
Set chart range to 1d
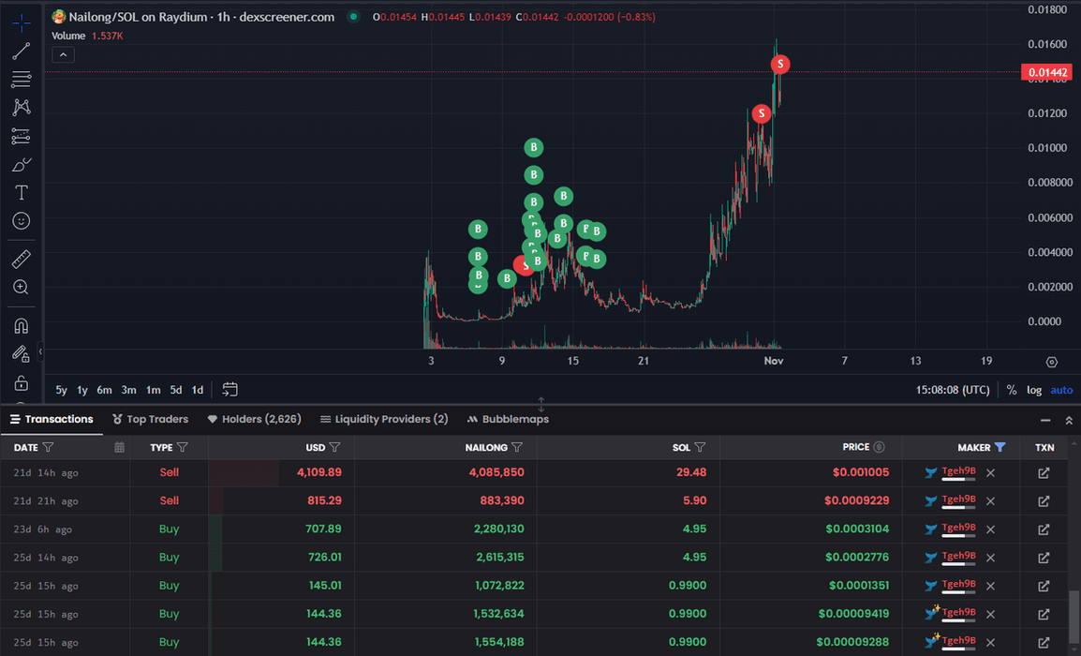coord(197,390)
